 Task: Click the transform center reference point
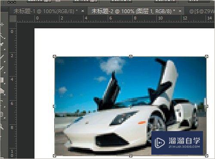pos(130,107)
